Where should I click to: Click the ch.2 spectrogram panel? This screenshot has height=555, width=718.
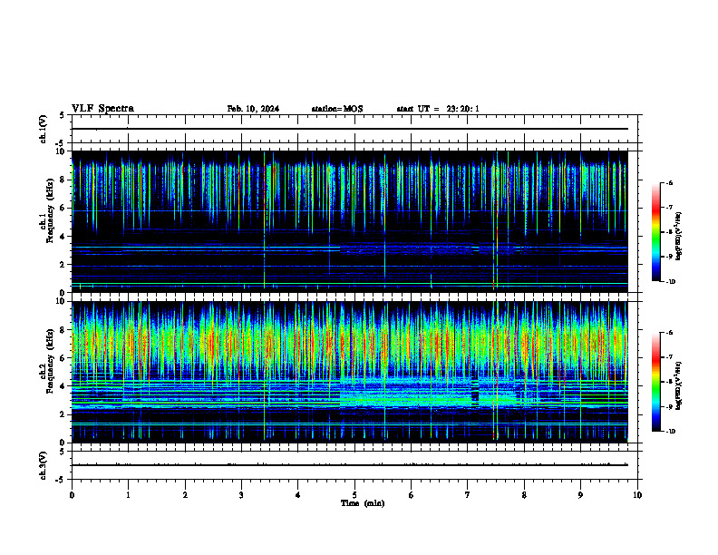[x=350, y=372]
